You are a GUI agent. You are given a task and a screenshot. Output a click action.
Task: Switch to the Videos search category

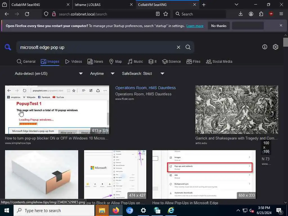[73, 62]
